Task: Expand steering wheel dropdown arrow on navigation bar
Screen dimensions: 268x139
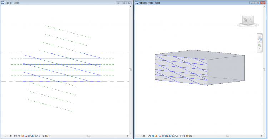Action: click(260, 42)
